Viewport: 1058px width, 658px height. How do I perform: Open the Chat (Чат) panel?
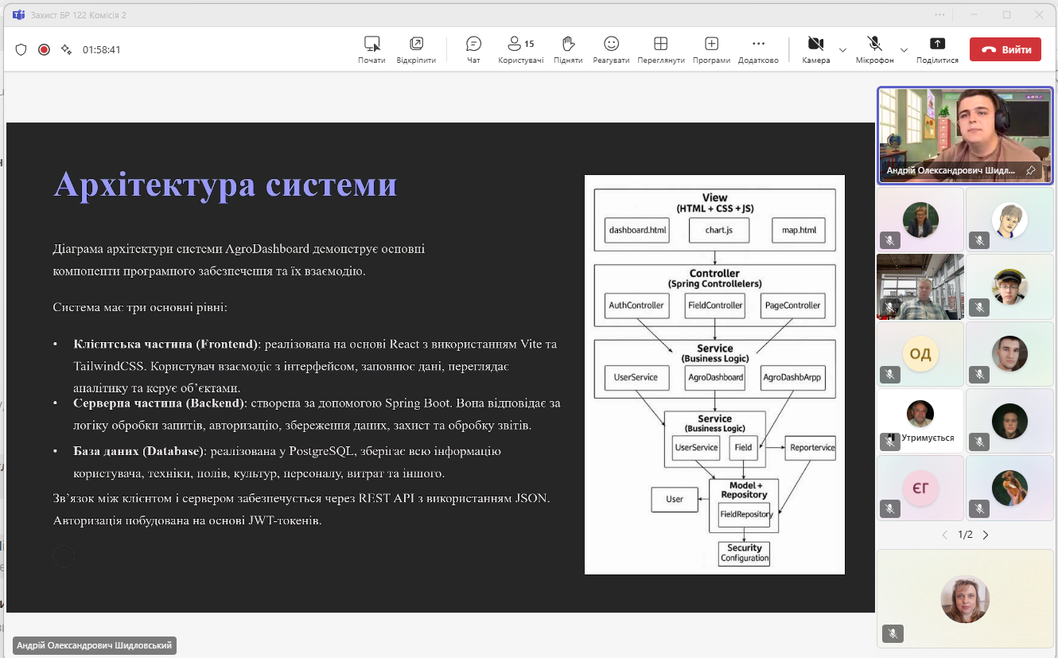coord(473,49)
